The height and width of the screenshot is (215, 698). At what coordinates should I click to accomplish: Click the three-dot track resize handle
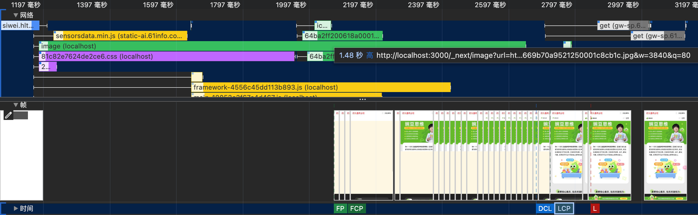(363, 99)
